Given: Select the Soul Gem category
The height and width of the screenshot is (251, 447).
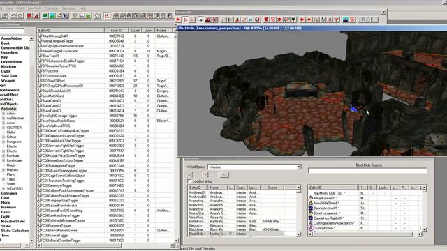Looking at the screenshot, I should coord(9,76).
